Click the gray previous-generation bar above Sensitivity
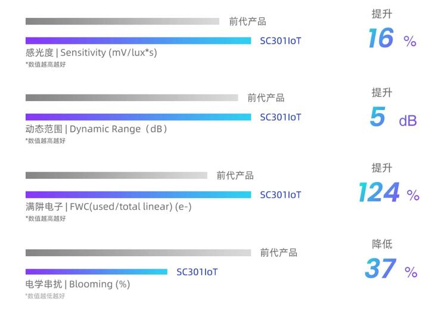The height and width of the screenshot is (321, 432). (x=122, y=21)
